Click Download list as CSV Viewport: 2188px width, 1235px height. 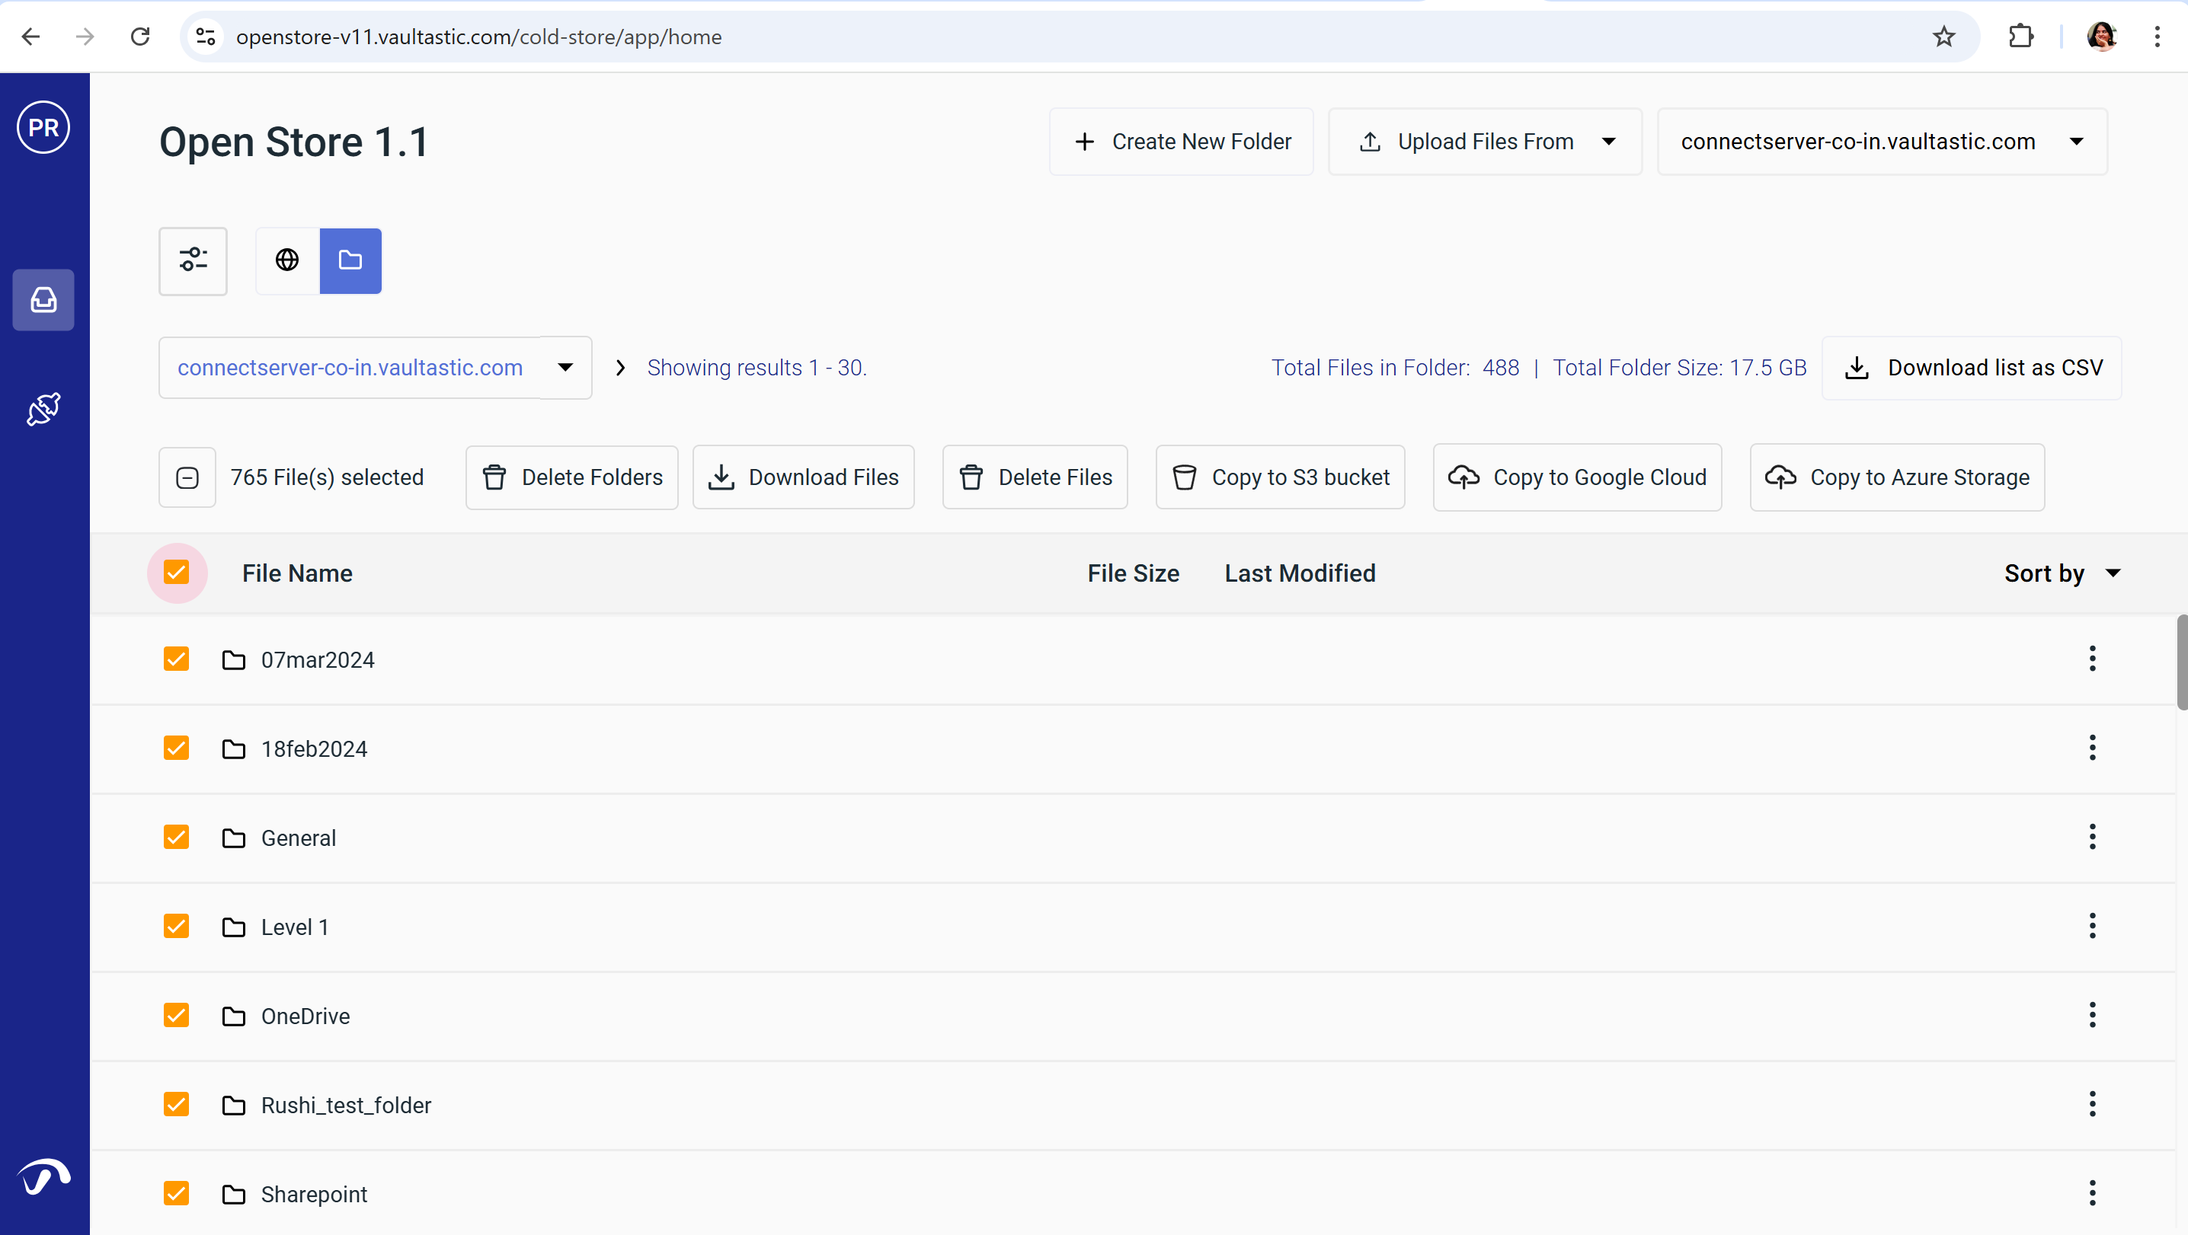(1972, 368)
